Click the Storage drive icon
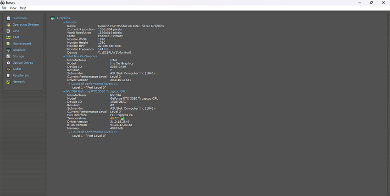 coord(8,56)
